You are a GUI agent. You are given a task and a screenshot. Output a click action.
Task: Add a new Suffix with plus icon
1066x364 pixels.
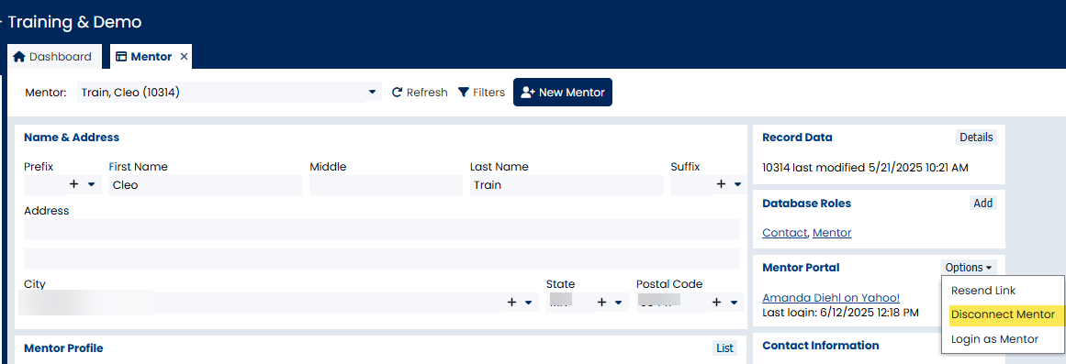tap(720, 184)
